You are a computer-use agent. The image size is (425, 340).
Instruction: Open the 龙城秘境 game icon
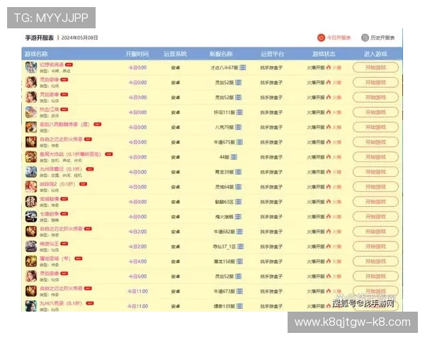click(x=31, y=201)
